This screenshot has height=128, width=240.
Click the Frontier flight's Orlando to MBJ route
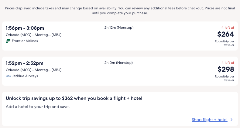point(33,35)
